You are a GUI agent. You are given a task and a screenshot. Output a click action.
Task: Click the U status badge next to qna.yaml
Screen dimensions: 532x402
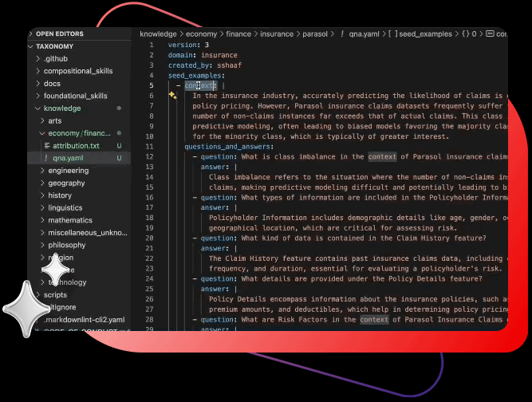pyautogui.click(x=119, y=158)
